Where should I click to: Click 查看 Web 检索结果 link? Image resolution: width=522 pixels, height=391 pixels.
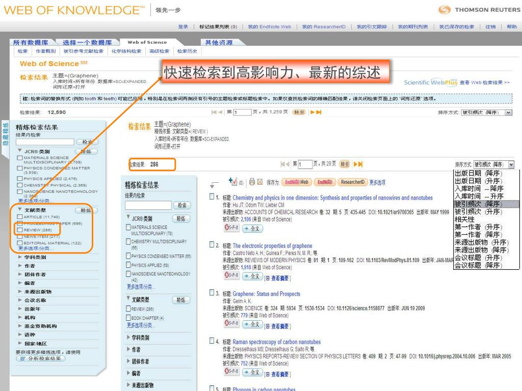tap(484, 82)
